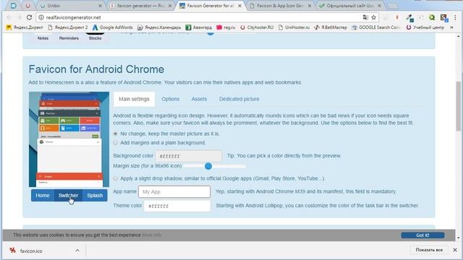Open the Options tab
Viewport: 463px width, 260px height.
point(171,99)
